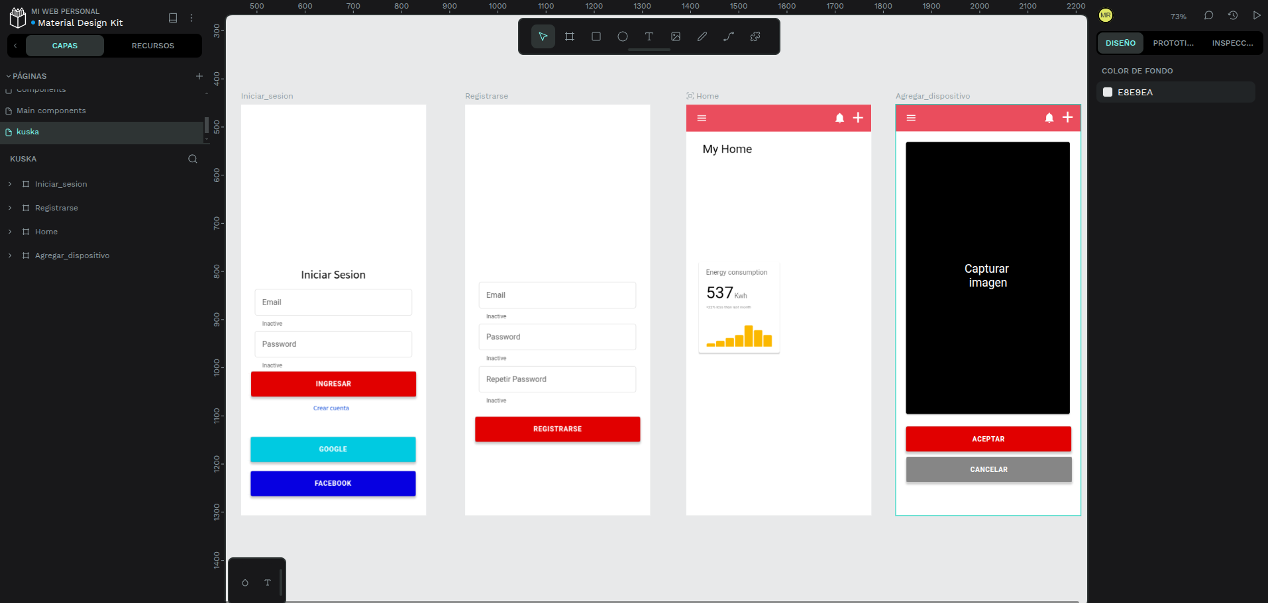
Task: Switch to the PROTOTI... tab
Action: tap(1173, 43)
